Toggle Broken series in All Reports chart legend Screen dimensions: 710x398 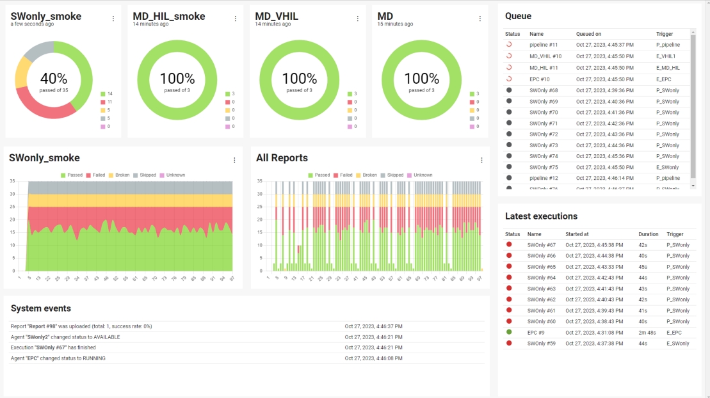[x=366, y=175]
